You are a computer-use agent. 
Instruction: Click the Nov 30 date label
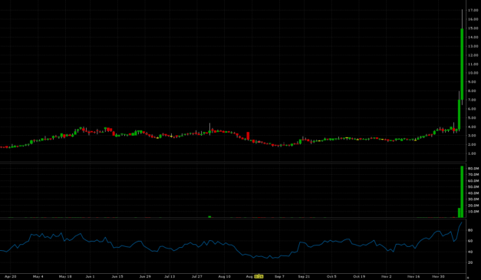coord(439,277)
